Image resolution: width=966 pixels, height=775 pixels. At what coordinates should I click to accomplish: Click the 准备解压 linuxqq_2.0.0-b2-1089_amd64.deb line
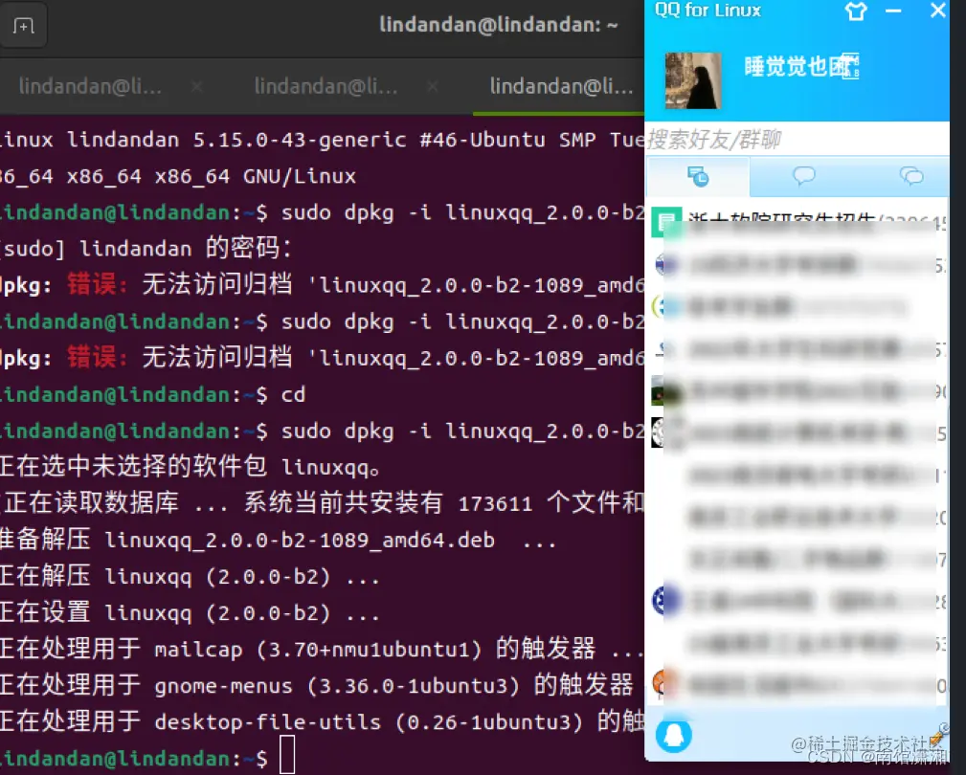pos(278,540)
